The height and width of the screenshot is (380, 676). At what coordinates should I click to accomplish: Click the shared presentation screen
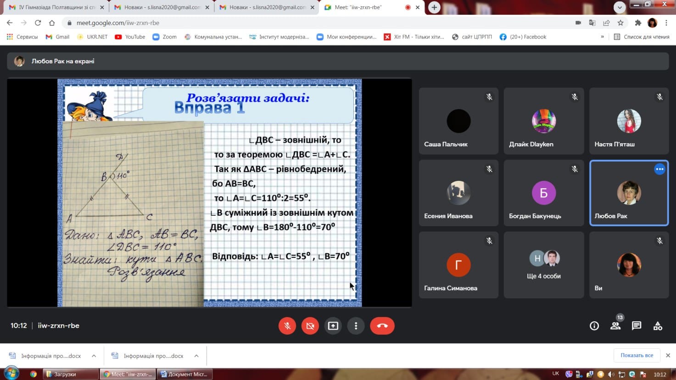pos(209,193)
